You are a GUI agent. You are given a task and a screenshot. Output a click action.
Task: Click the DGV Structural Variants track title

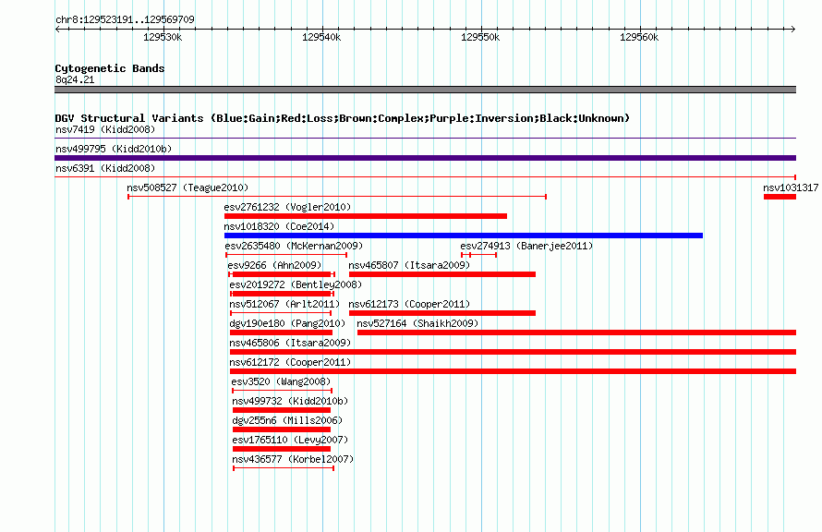pyautogui.click(x=343, y=118)
